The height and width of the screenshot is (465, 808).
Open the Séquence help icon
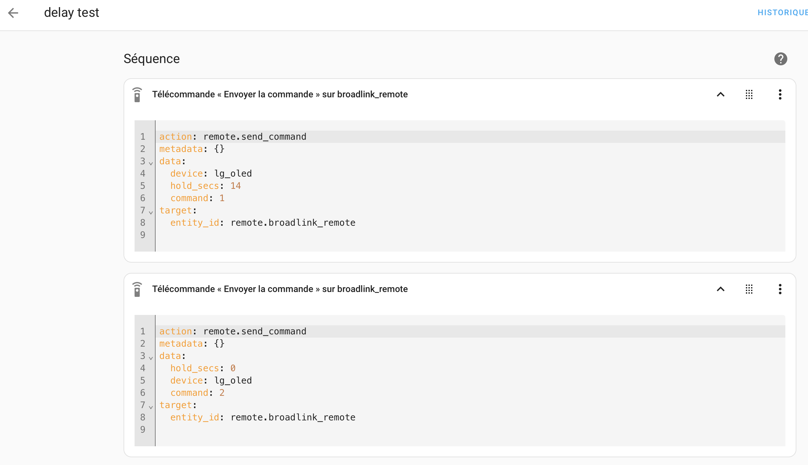(780, 59)
